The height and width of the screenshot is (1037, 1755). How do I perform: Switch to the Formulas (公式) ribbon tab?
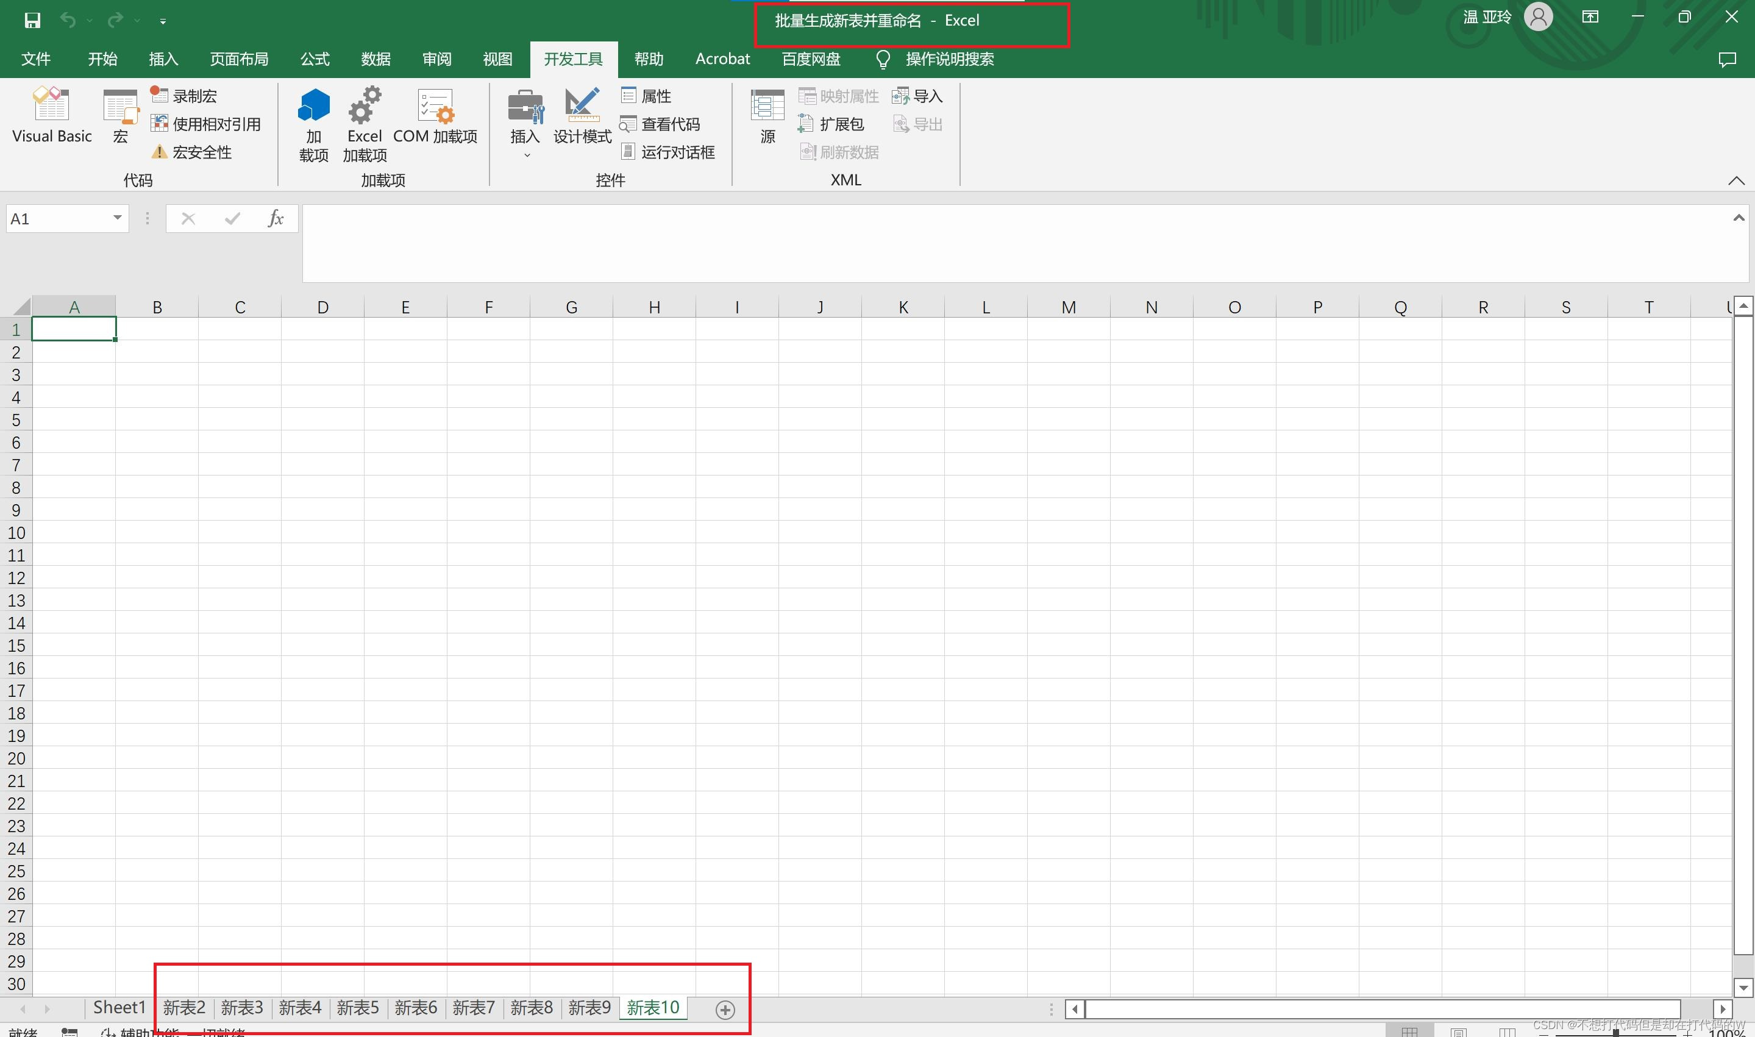(x=315, y=59)
